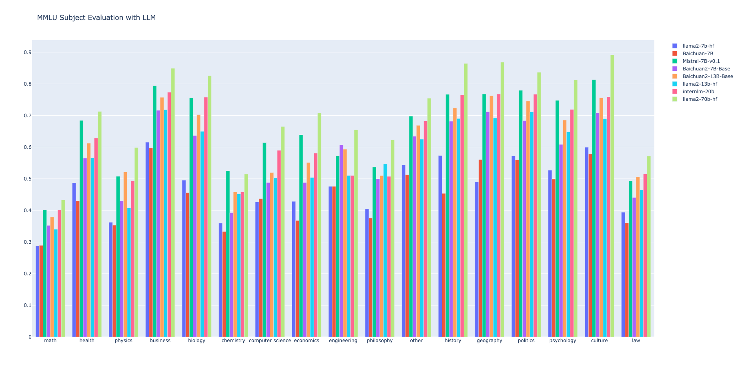The height and width of the screenshot is (369, 740).
Task: Click the 0 y-axis tick label
Action: [30, 337]
